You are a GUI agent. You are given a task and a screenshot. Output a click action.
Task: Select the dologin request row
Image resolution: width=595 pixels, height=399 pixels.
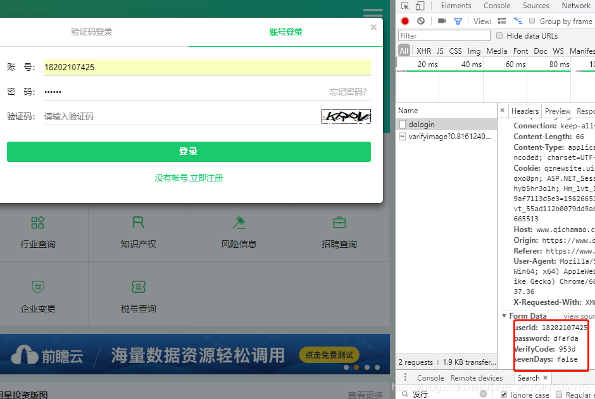tap(446, 125)
